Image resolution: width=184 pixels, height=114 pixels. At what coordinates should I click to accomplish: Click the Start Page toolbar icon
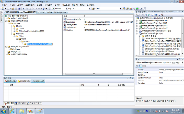[137, 9]
